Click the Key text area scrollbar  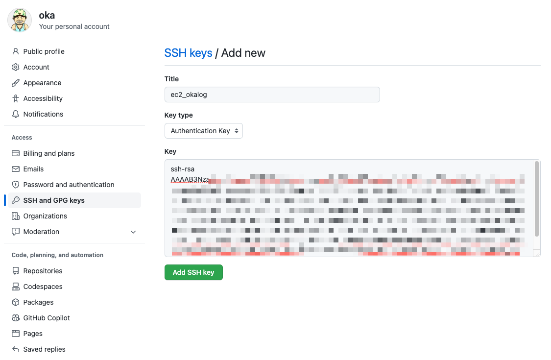(537, 199)
